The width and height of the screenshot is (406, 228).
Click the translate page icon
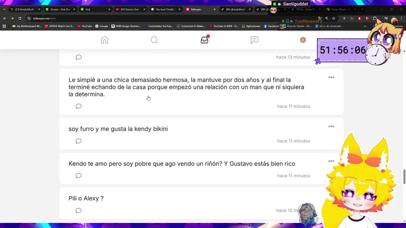click(x=320, y=18)
